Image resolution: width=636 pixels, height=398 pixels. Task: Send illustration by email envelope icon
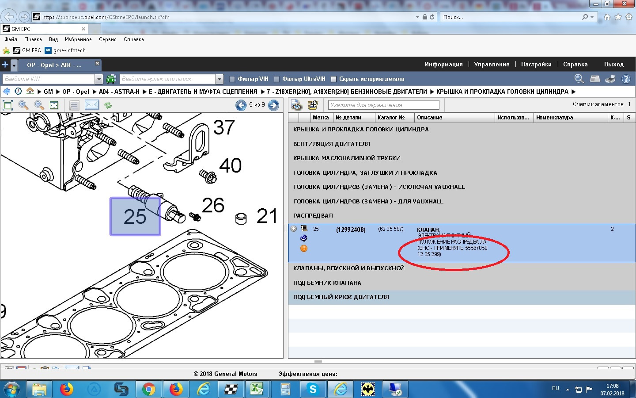tap(91, 105)
